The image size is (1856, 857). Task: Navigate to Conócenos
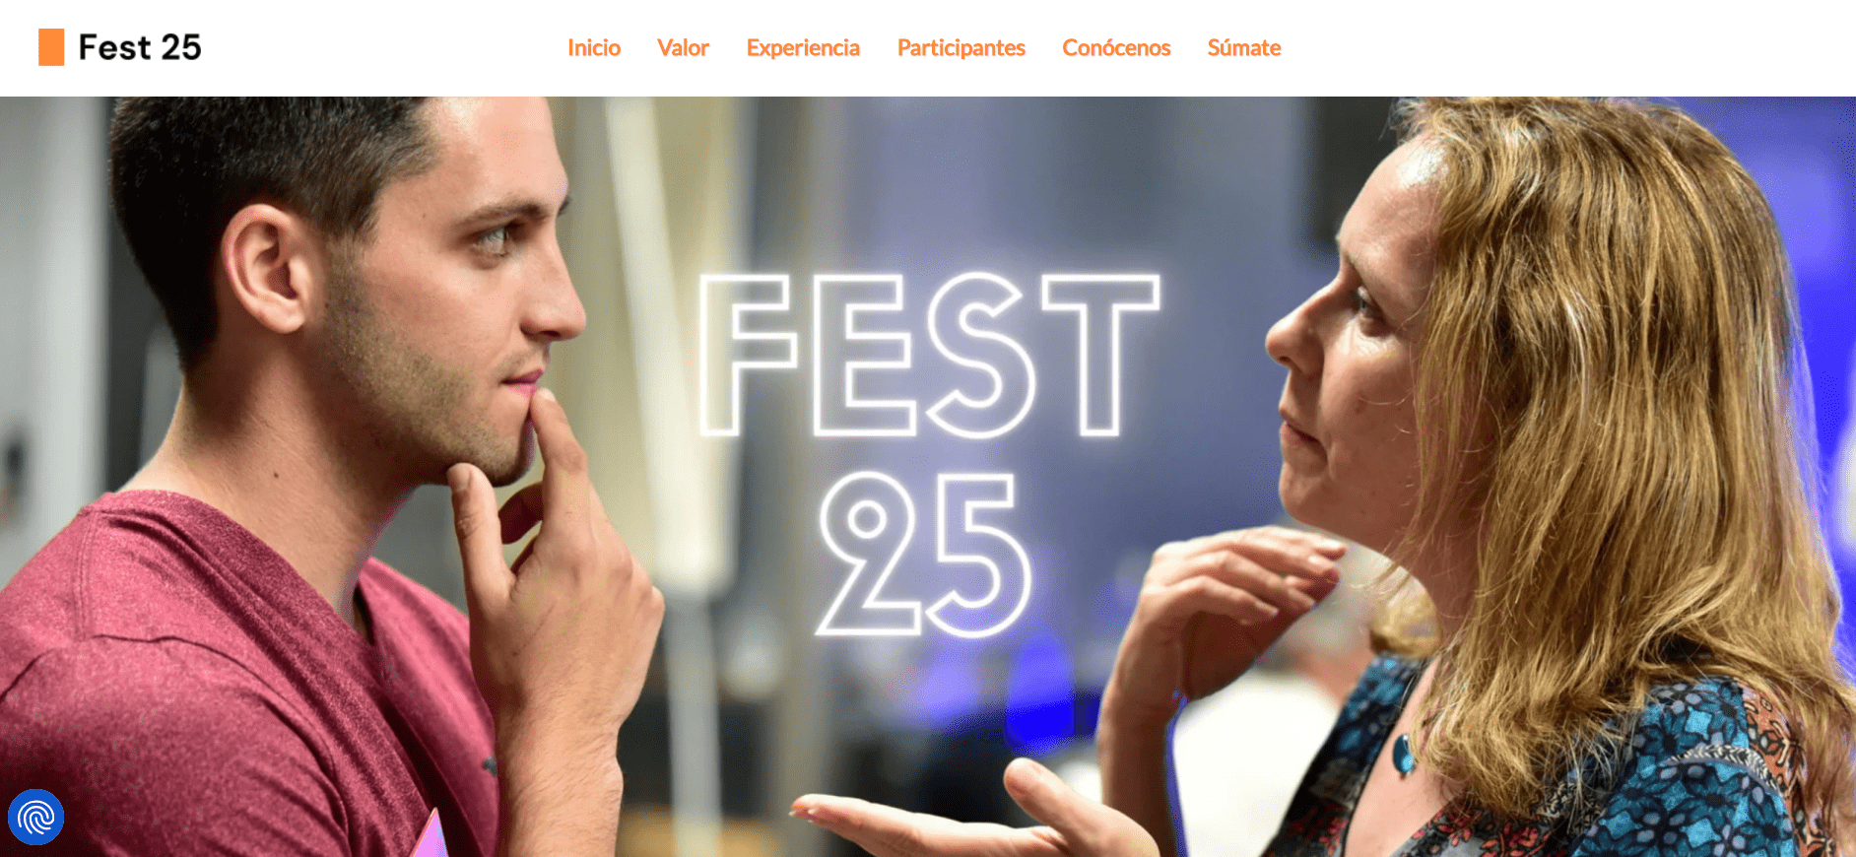coord(1116,47)
